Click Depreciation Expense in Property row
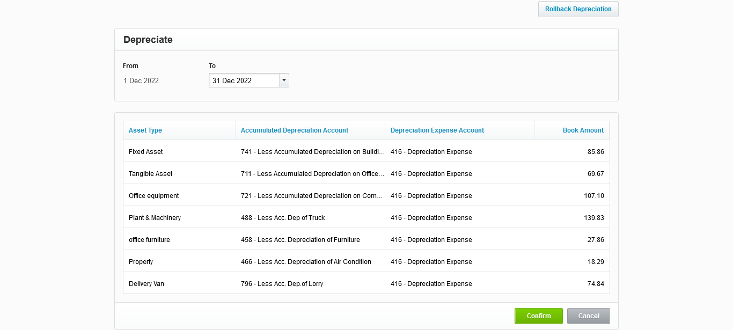Viewport: 733px width, 330px height. (x=431, y=262)
